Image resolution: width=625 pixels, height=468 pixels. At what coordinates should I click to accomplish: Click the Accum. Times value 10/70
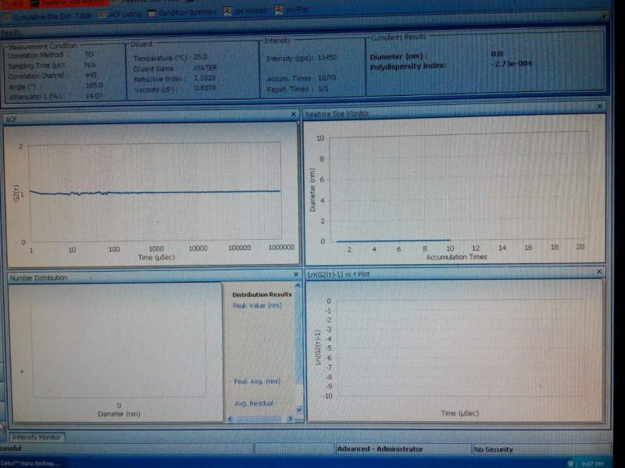click(327, 78)
